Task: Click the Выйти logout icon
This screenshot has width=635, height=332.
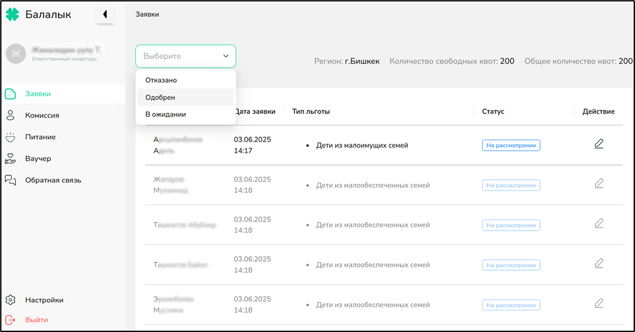Action: [x=10, y=320]
